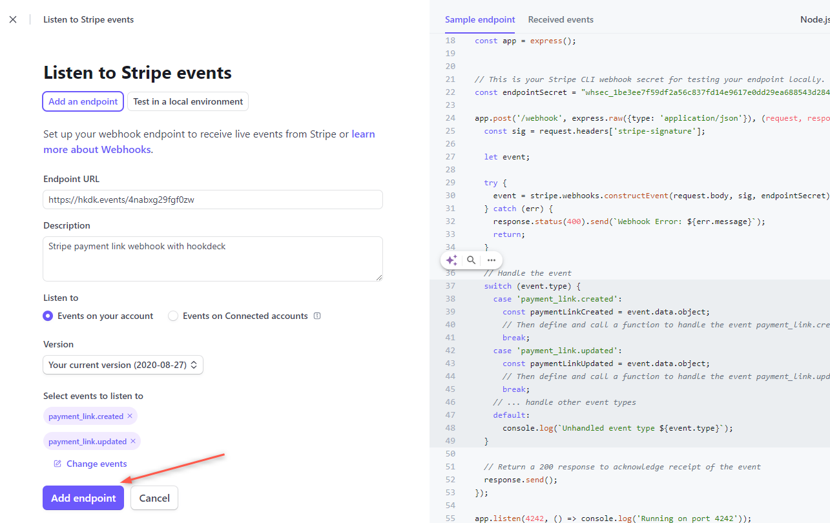830x523 pixels.
Task: Remove the payment_link.updated event chip
Action: (133, 441)
